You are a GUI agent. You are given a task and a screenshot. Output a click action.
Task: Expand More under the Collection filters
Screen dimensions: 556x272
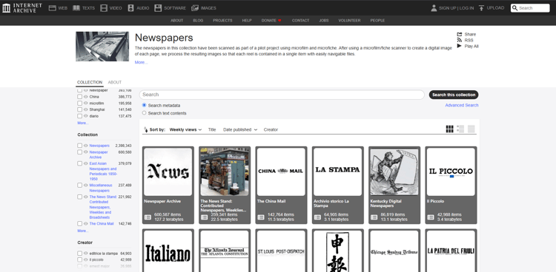coord(83,231)
